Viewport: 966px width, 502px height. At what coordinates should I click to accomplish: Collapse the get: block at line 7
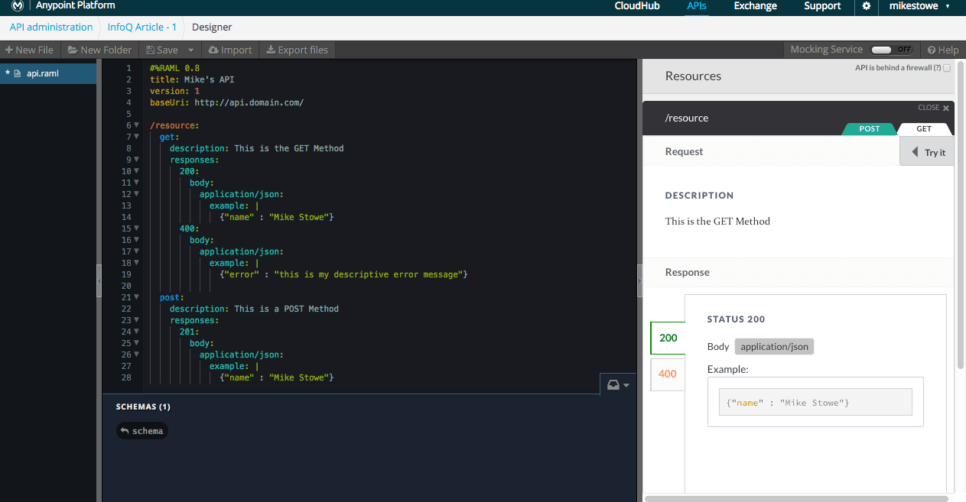(136, 137)
